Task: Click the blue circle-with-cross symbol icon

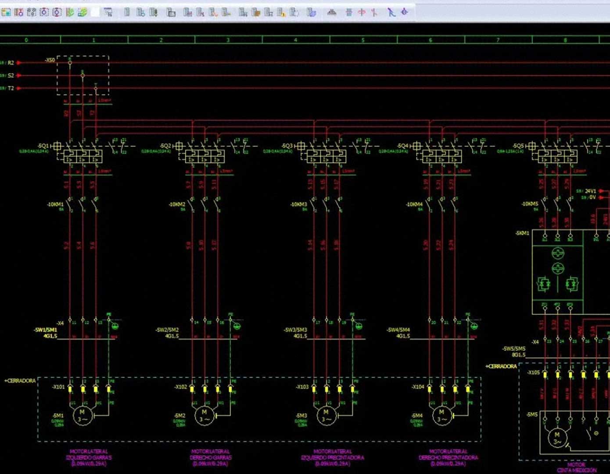Action: pos(404,12)
